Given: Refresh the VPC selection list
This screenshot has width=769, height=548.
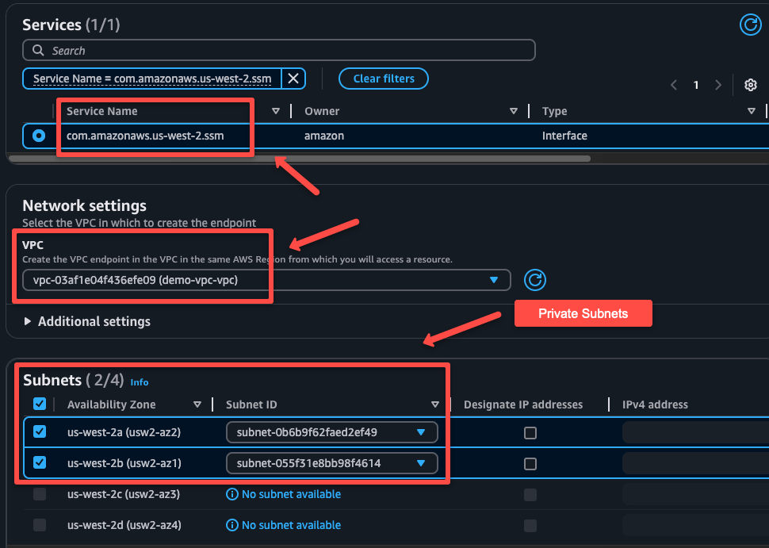Looking at the screenshot, I should point(535,280).
